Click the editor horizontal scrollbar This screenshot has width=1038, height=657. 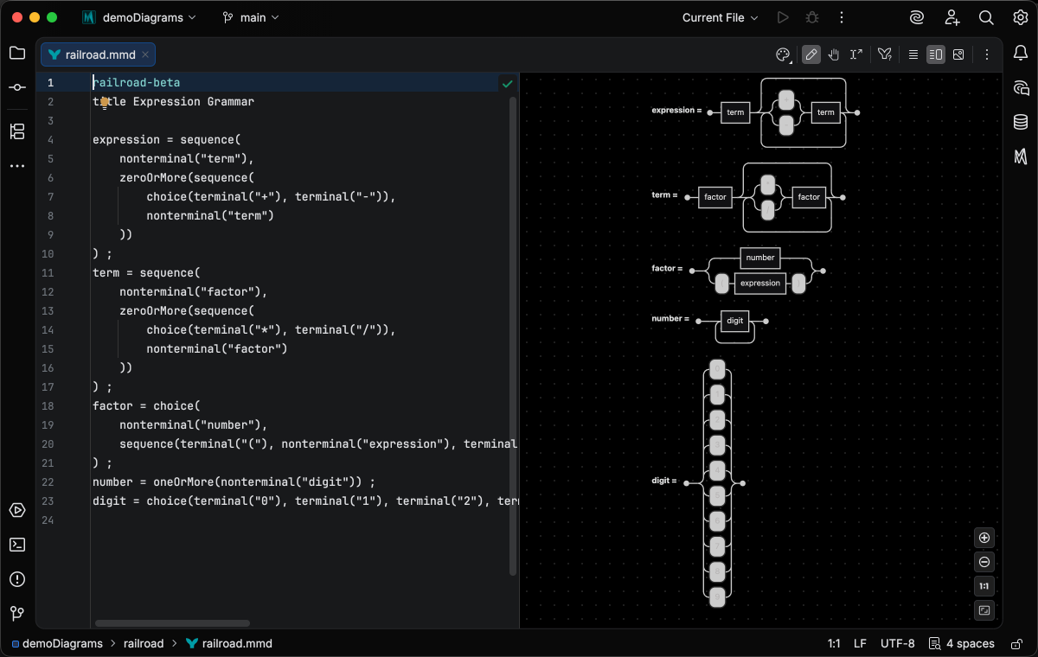click(x=172, y=622)
